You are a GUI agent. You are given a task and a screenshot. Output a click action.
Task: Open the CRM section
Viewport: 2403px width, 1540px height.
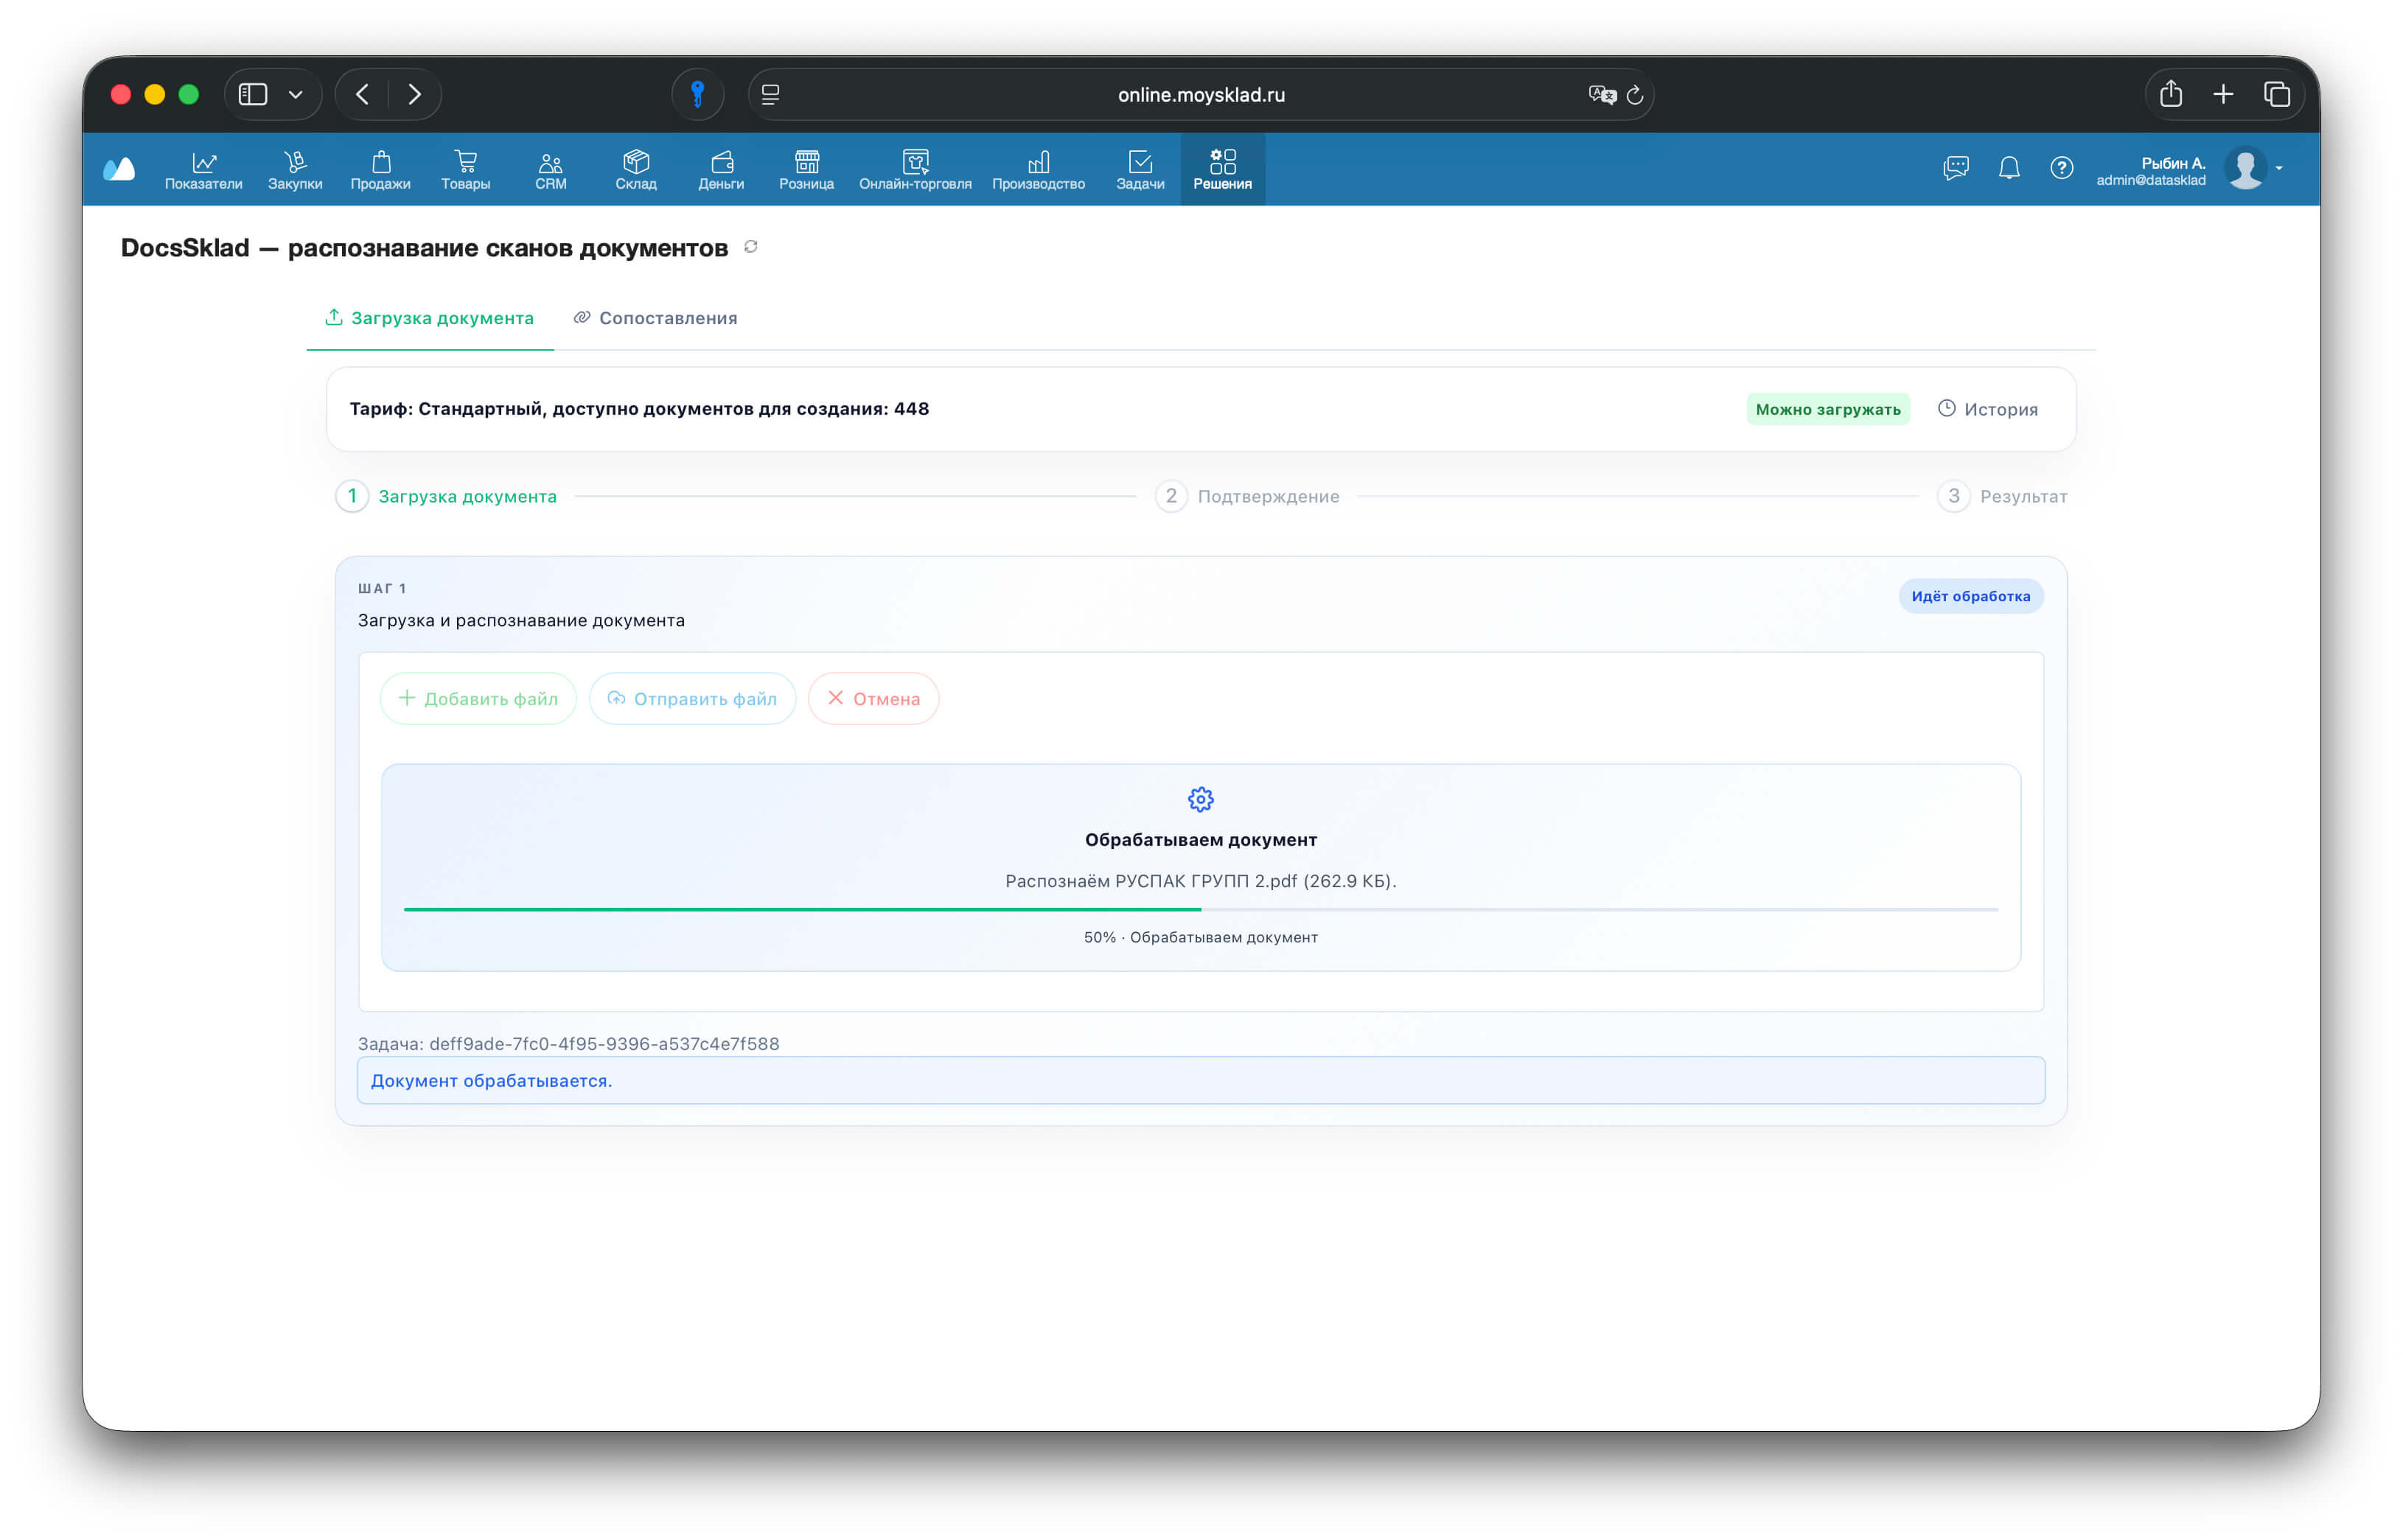coord(550,169)
